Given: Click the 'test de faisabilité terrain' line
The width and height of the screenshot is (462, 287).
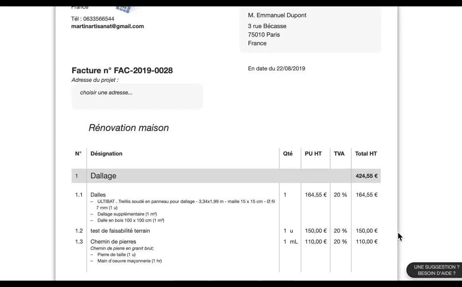Looking at the screenshot, I should click(120, 231).
